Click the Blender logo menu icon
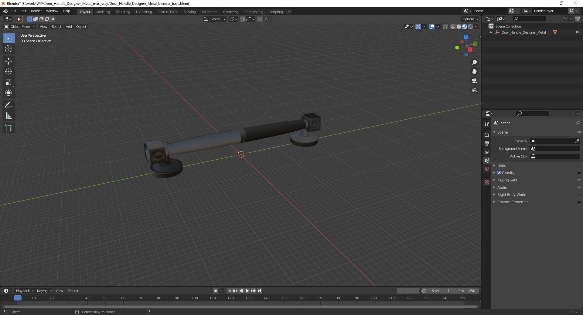This screenshot has height=315, width=583. tap(5, 11)
